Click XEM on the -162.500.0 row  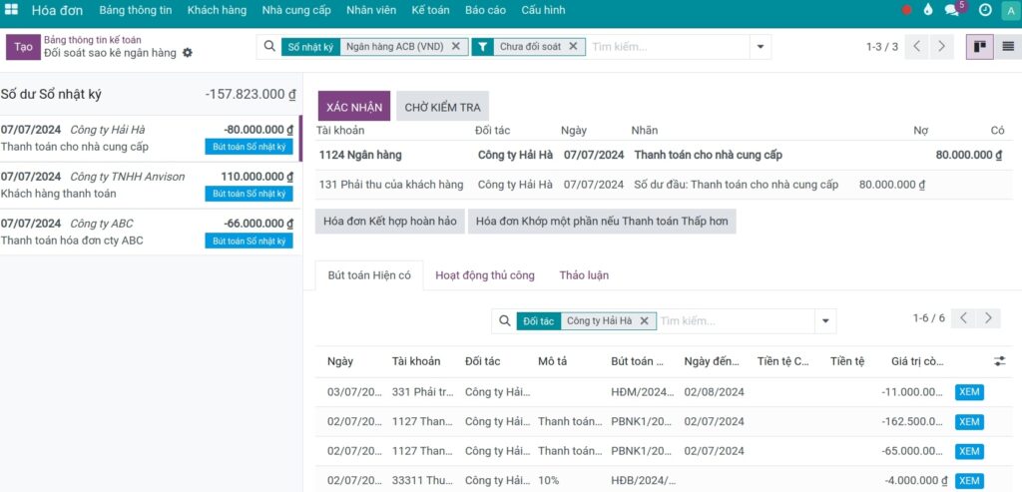969,421
